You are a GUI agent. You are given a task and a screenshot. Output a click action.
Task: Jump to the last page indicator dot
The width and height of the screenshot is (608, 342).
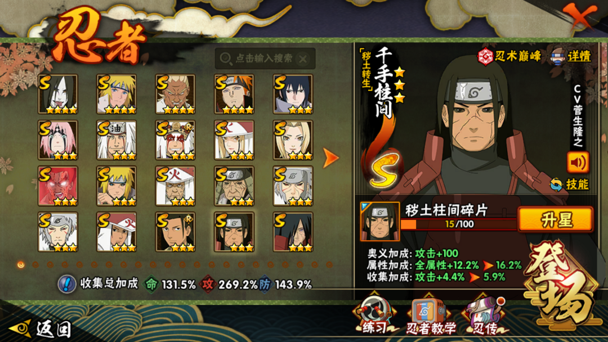pos(329,264)
